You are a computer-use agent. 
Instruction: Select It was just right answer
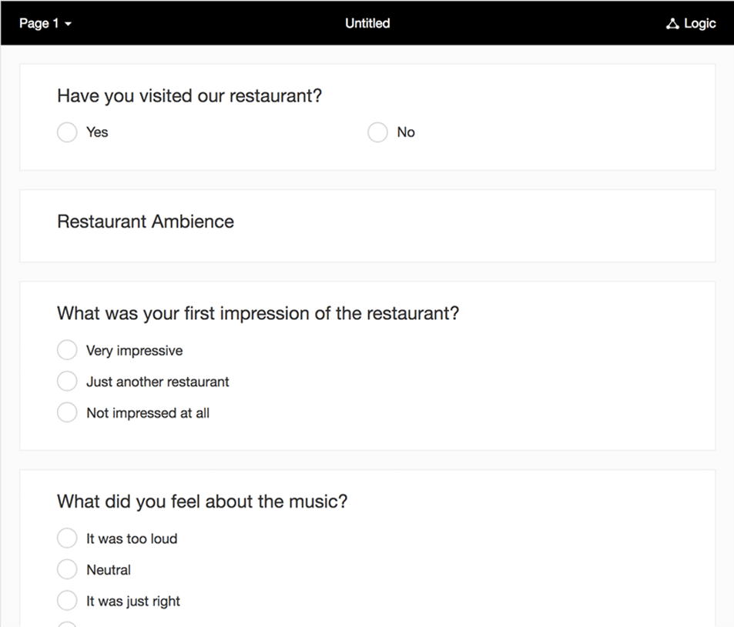click(67, 600)
